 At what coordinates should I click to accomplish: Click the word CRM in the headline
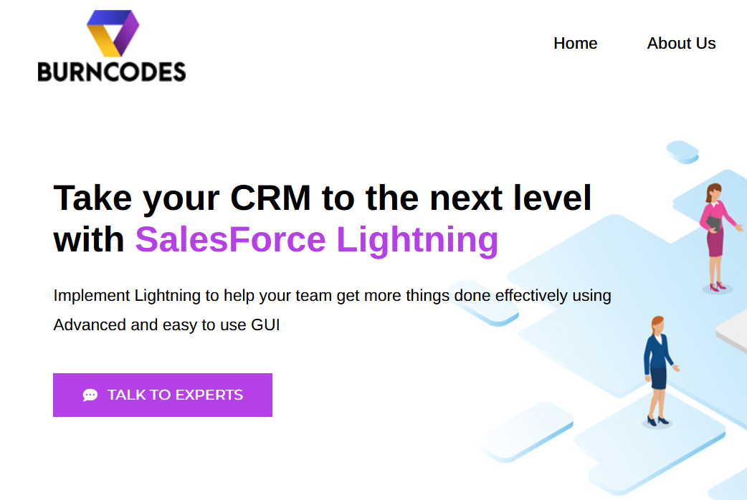pyautogui.click(x=270, y=198)
